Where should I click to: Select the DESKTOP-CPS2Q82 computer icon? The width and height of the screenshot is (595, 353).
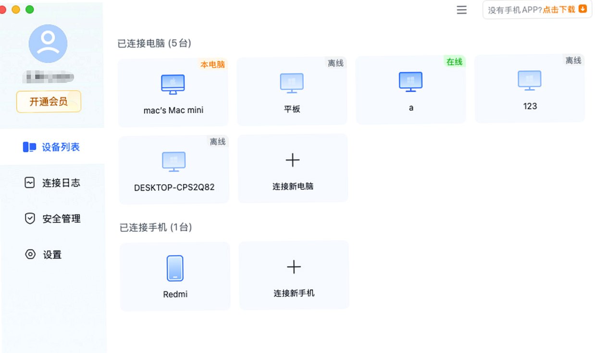coord(174,162)
